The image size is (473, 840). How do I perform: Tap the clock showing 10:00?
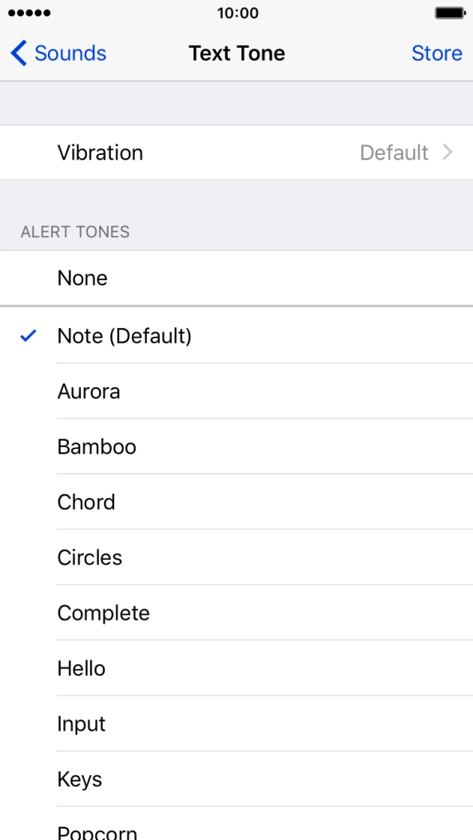click(236, 13)
